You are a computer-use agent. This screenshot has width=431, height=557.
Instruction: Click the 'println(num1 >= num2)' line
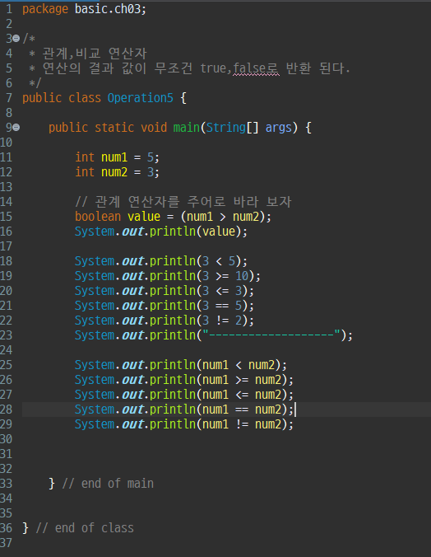point(184,380)
